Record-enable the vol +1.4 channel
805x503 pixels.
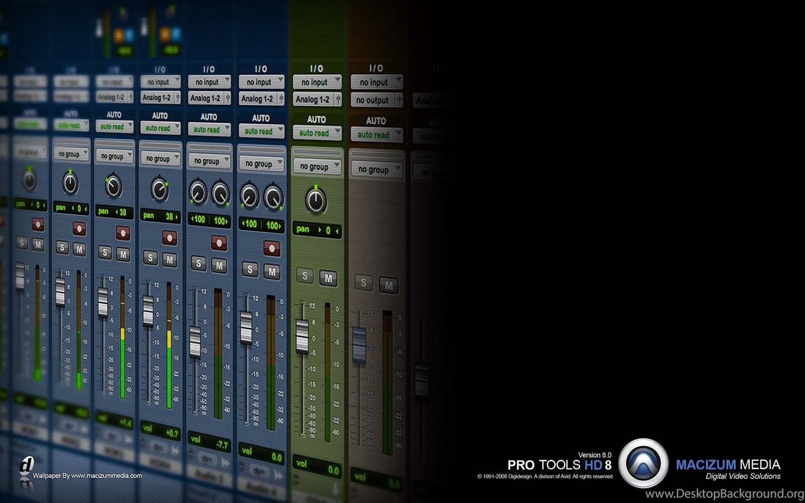coord(123,233)
